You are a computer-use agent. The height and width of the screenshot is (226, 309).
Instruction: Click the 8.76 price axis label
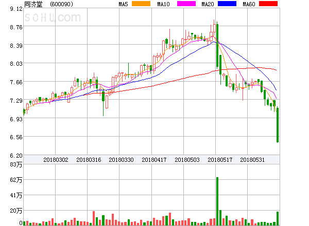pos(16,27)
